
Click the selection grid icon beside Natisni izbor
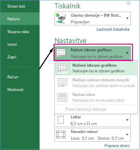(63, 97)
